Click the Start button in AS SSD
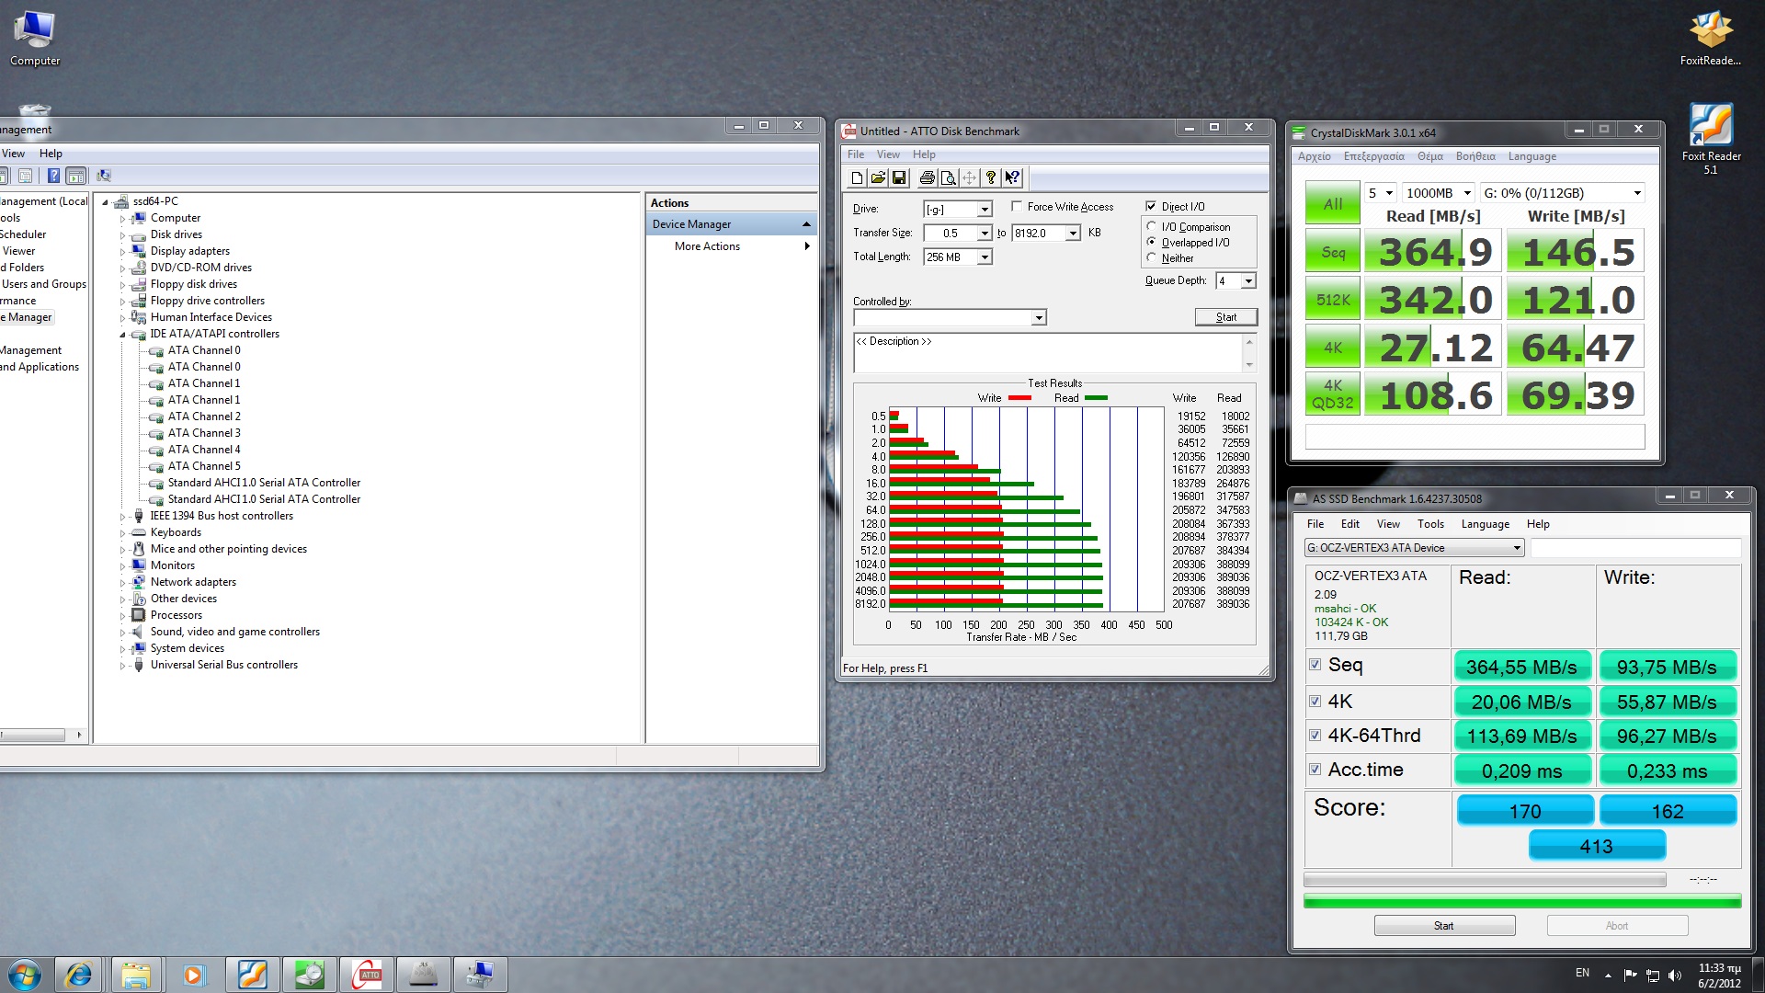This screenshot has width=1765, height=993. pyautogui.click(x=1444, y=926)
